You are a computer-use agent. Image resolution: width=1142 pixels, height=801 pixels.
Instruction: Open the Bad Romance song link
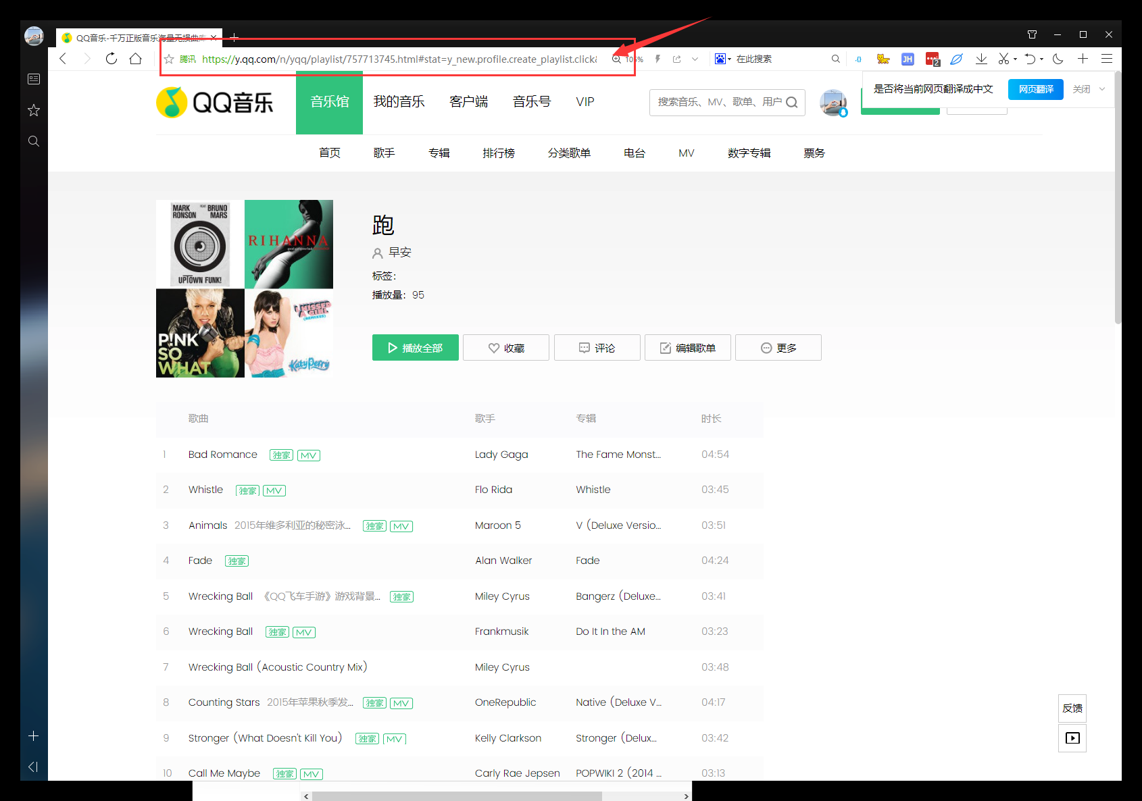pyautogui.click(x=223, y=455)
